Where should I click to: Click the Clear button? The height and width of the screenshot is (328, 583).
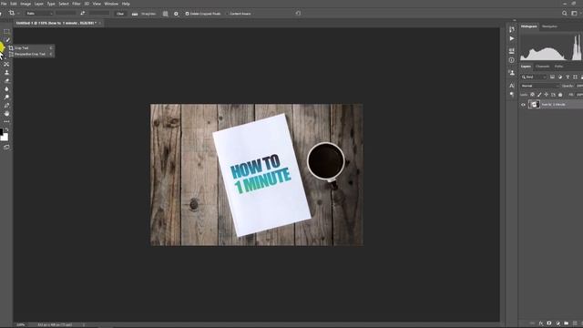[x=120, y=14]
